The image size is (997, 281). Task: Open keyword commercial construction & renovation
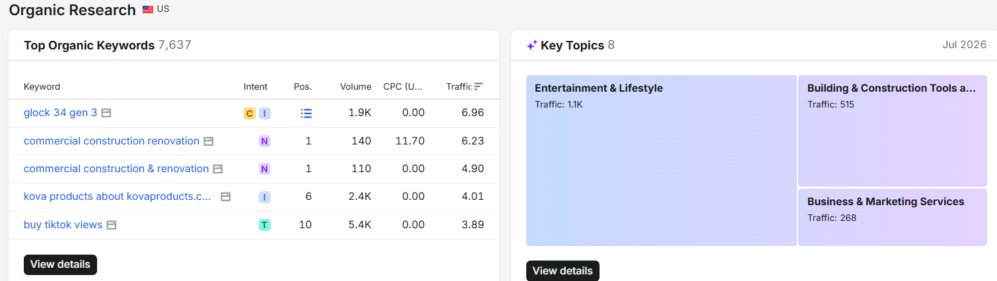116,169
